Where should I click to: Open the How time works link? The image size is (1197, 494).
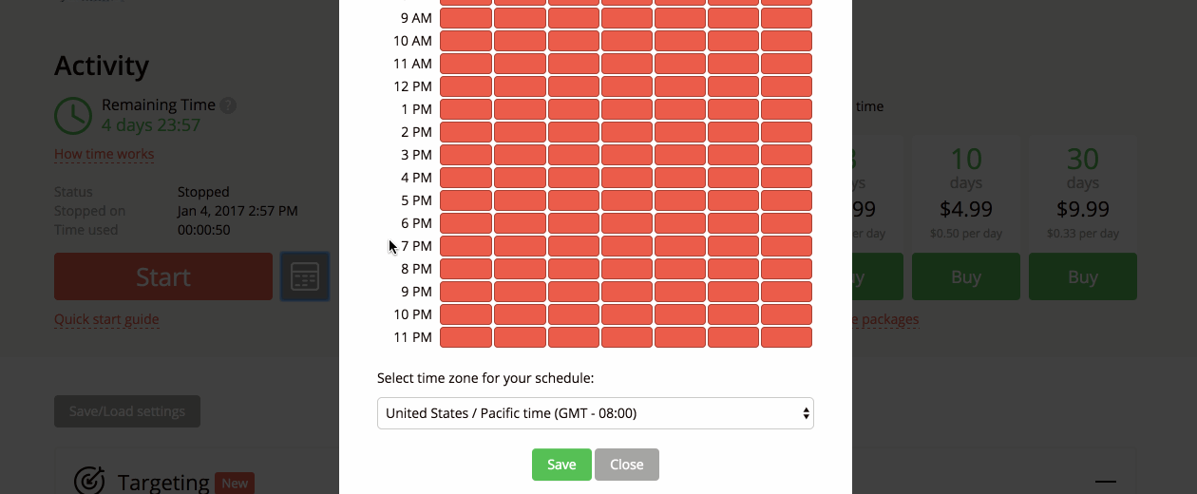point(104,154)
